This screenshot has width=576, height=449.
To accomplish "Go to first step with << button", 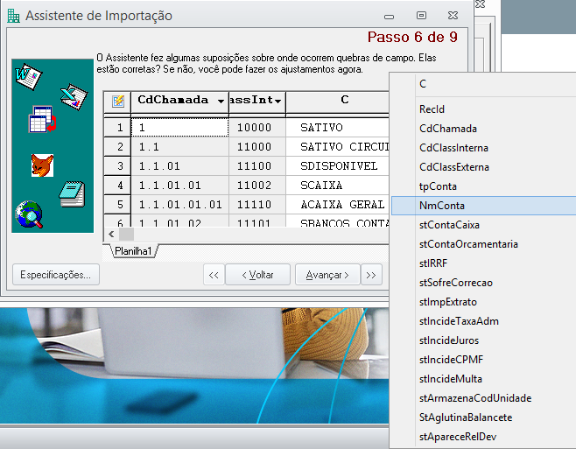I will click(x=214, y=275).
